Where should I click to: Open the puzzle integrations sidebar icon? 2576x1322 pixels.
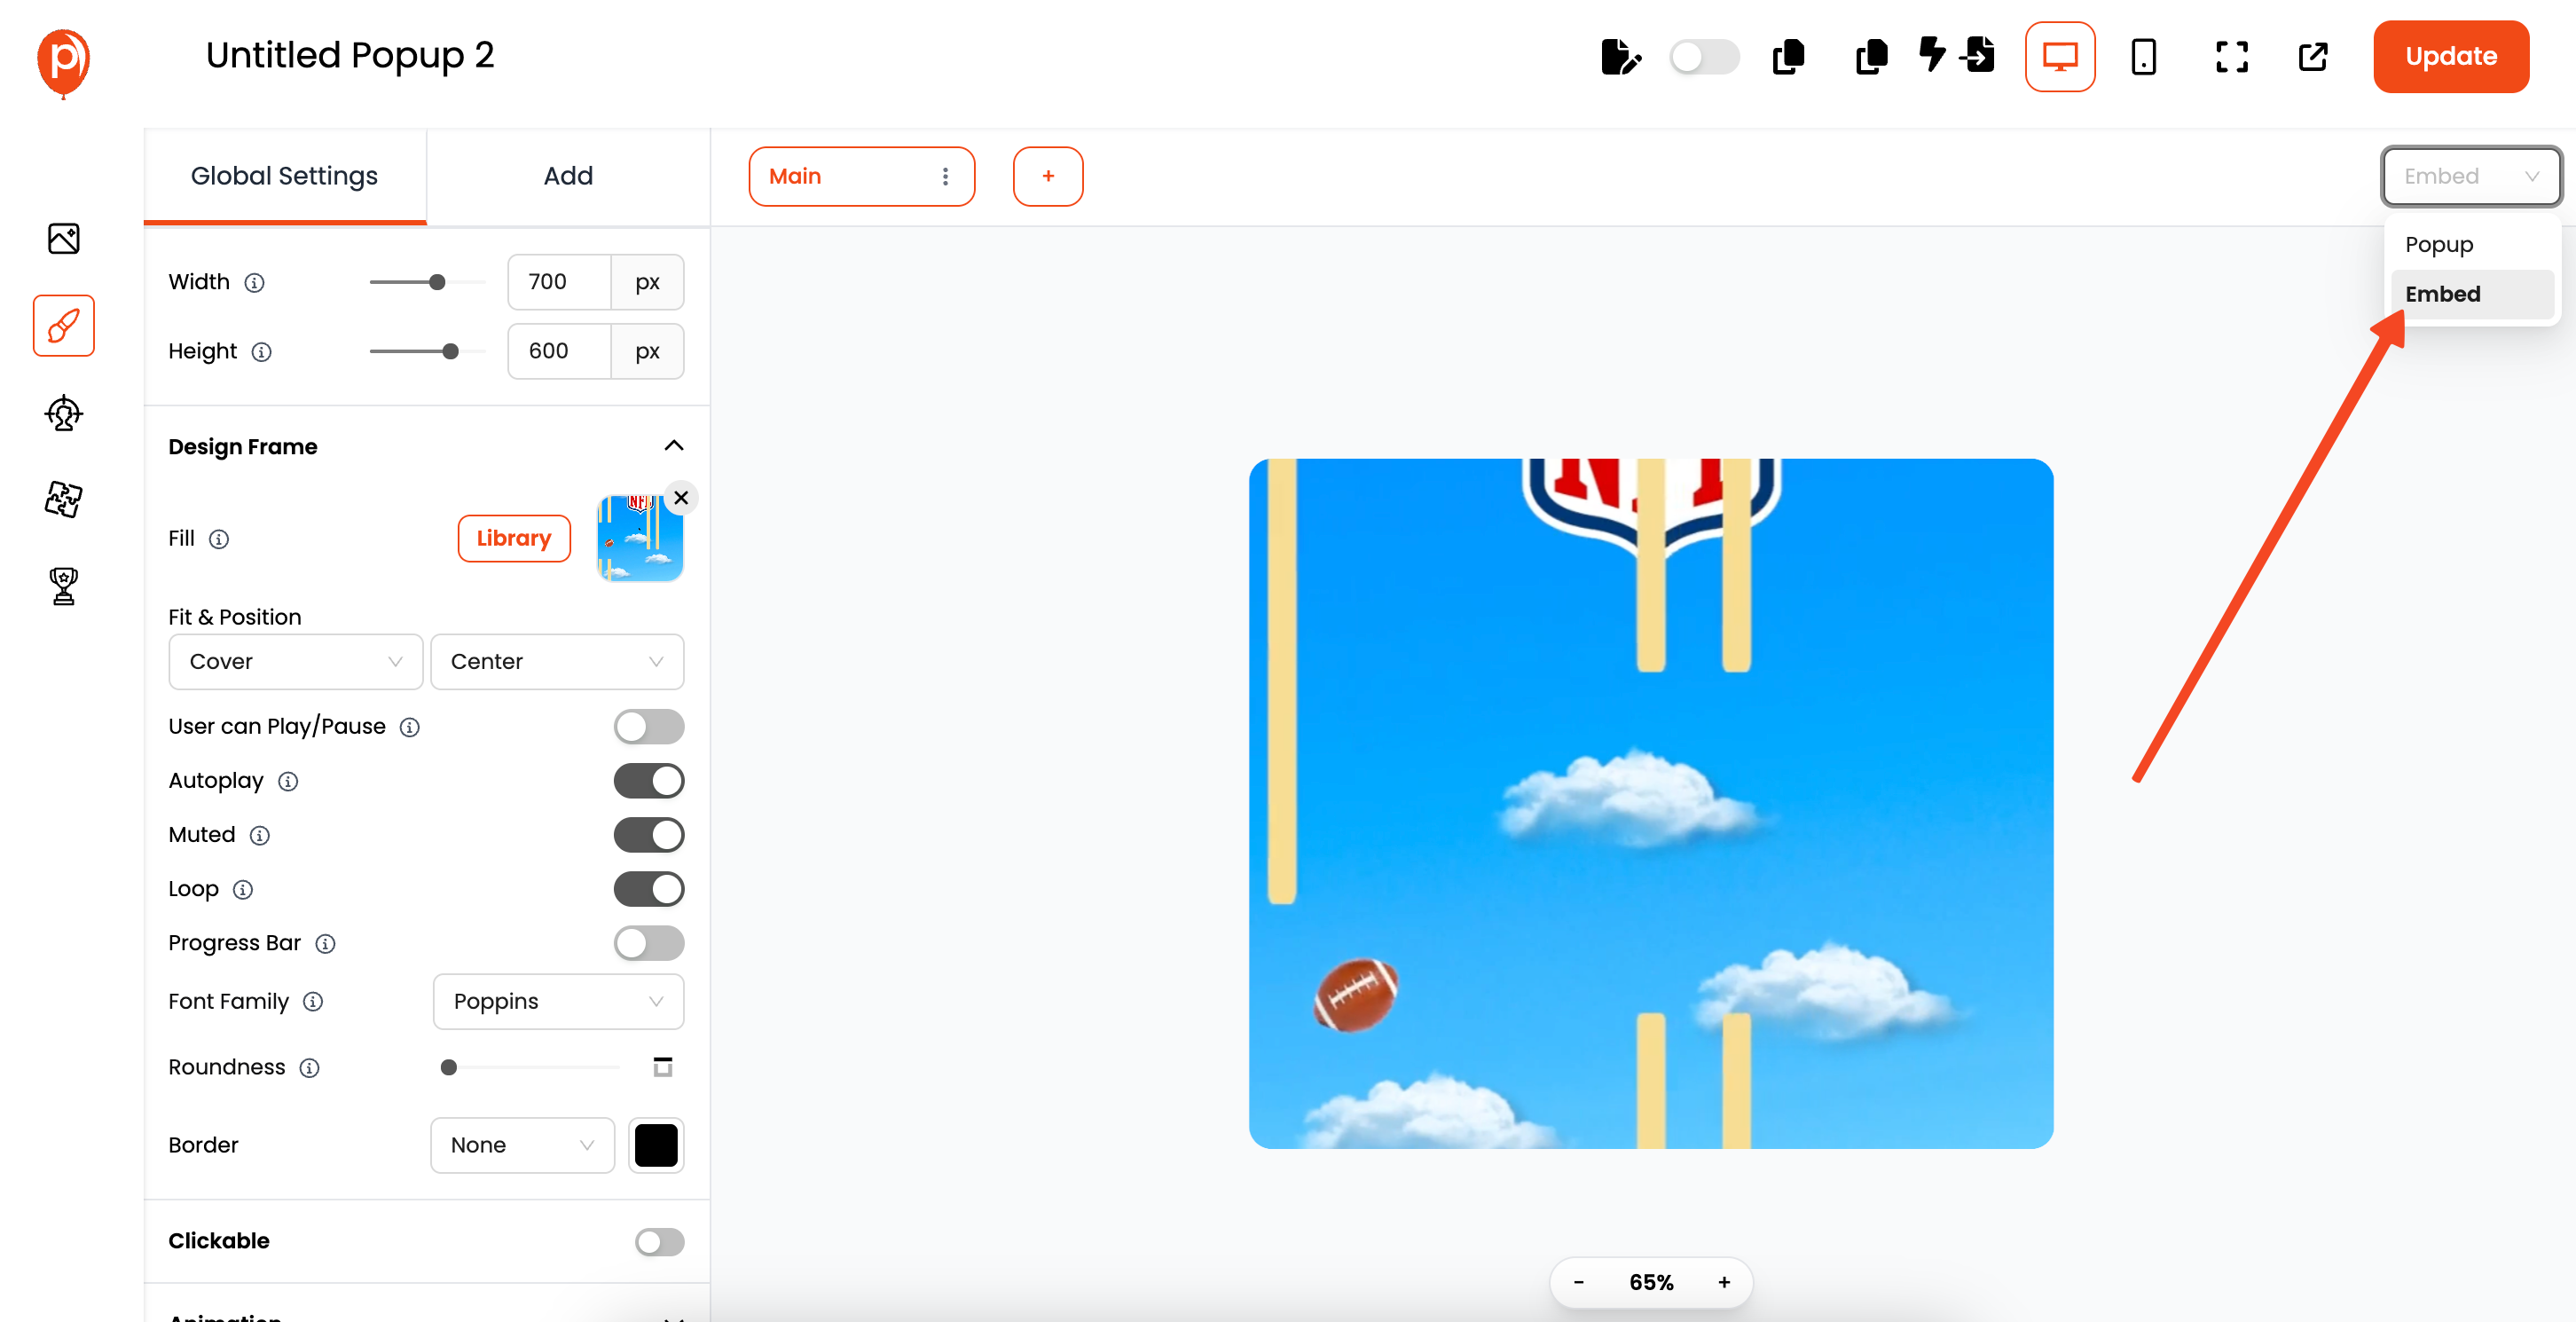coord(64,498)
